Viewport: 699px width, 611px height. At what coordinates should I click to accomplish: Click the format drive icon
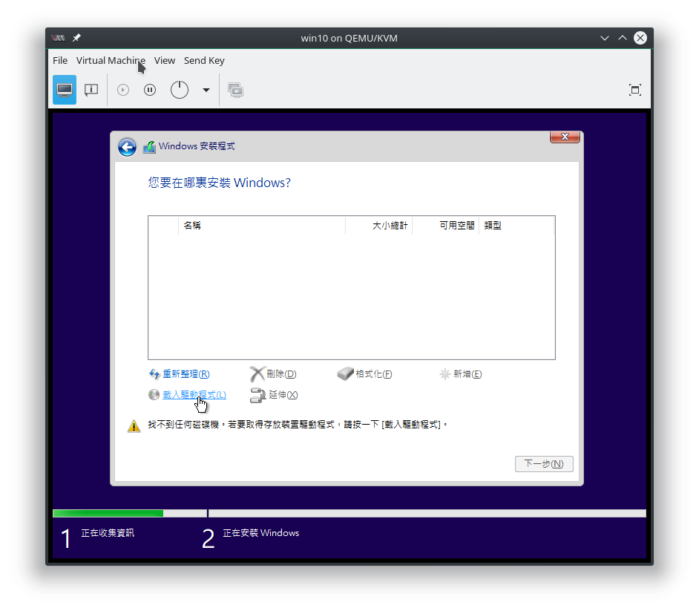pos(345,373)
